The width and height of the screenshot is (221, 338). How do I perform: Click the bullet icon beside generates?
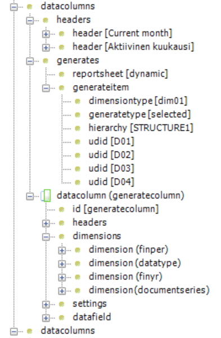46,61
